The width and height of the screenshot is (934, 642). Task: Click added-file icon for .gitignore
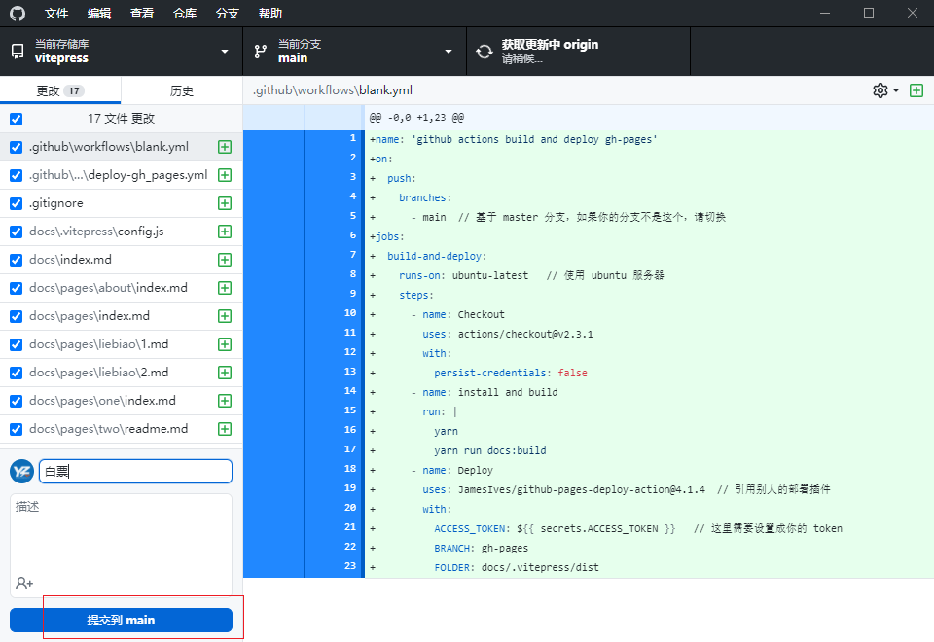225,203
